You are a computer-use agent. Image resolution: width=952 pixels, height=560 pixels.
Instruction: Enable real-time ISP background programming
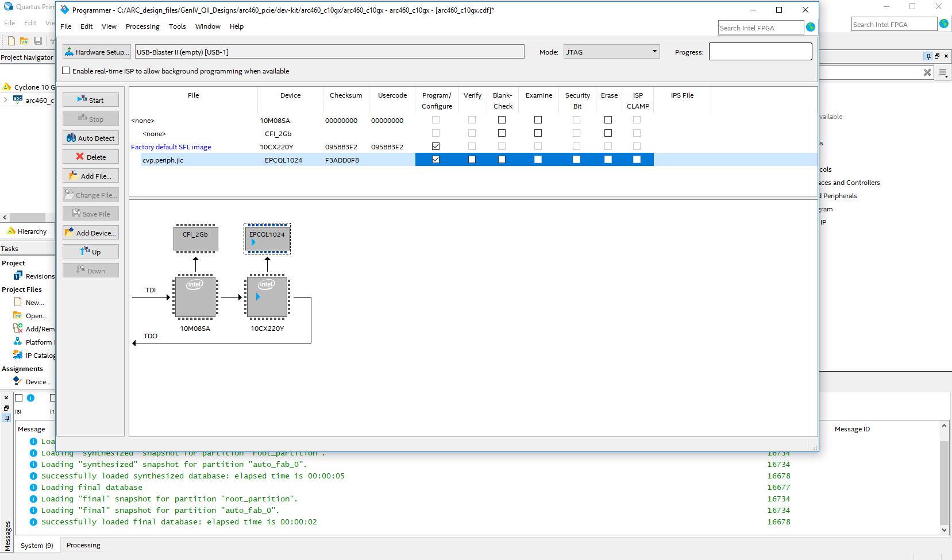click(66, 71)
